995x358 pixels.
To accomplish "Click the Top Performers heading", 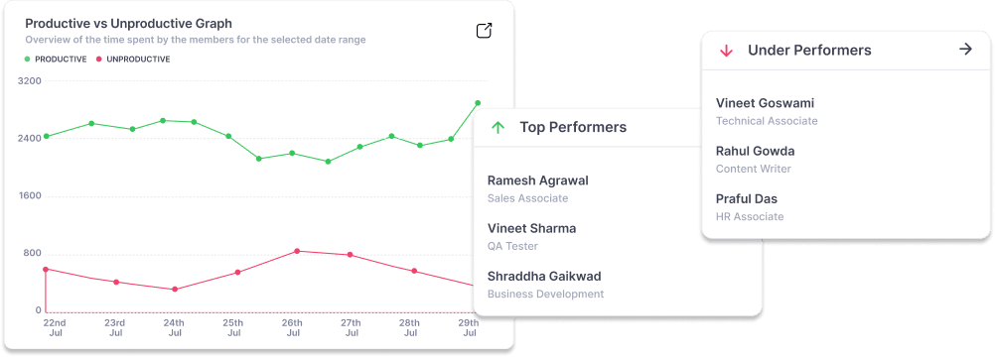I will tap(573, 127).
